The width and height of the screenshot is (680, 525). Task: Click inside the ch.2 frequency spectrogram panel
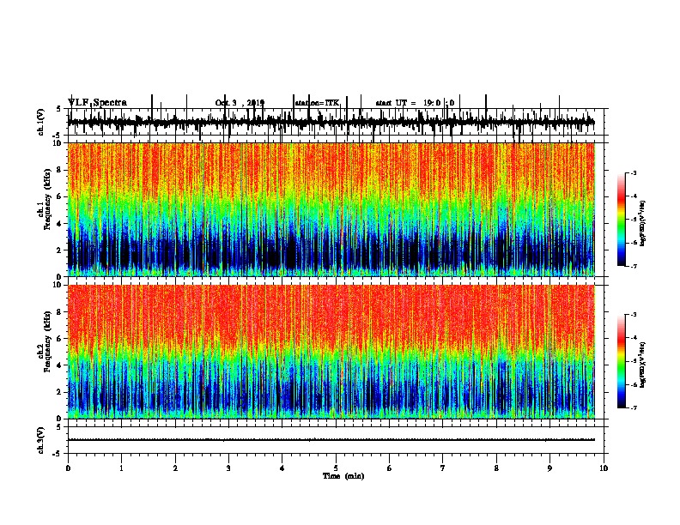(x=331, y=352)
